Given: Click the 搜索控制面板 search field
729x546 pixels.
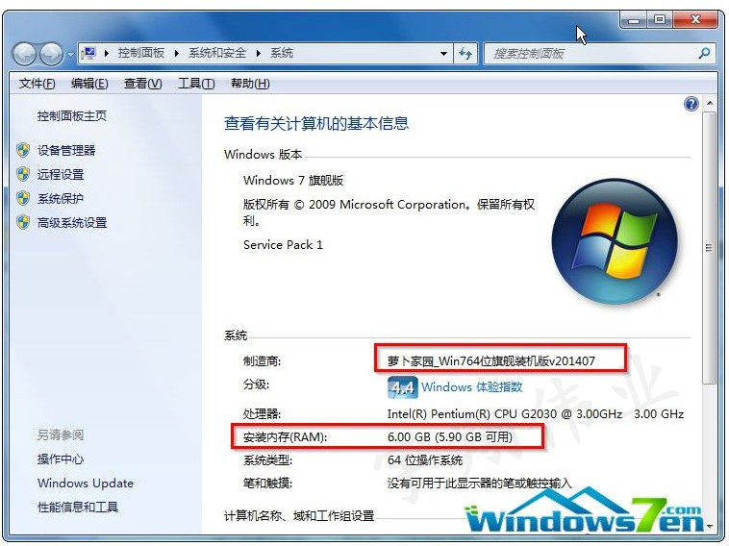Looking at the screenshot, I should click(591, 54).
